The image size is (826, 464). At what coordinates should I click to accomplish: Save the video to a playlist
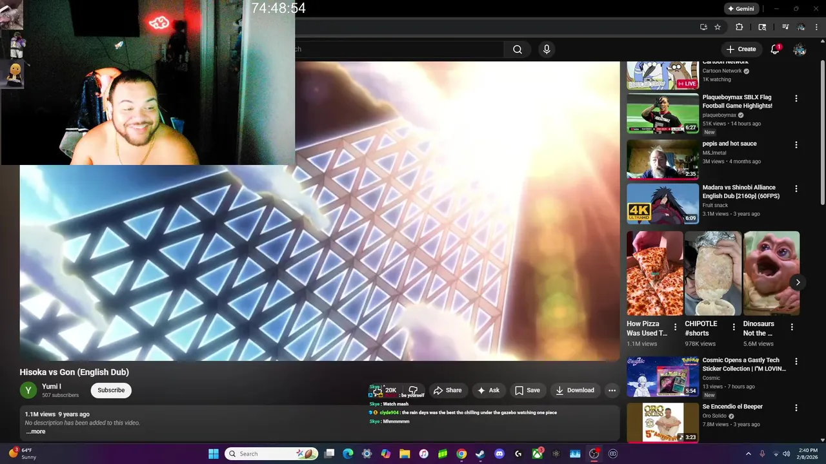(527, 390)
